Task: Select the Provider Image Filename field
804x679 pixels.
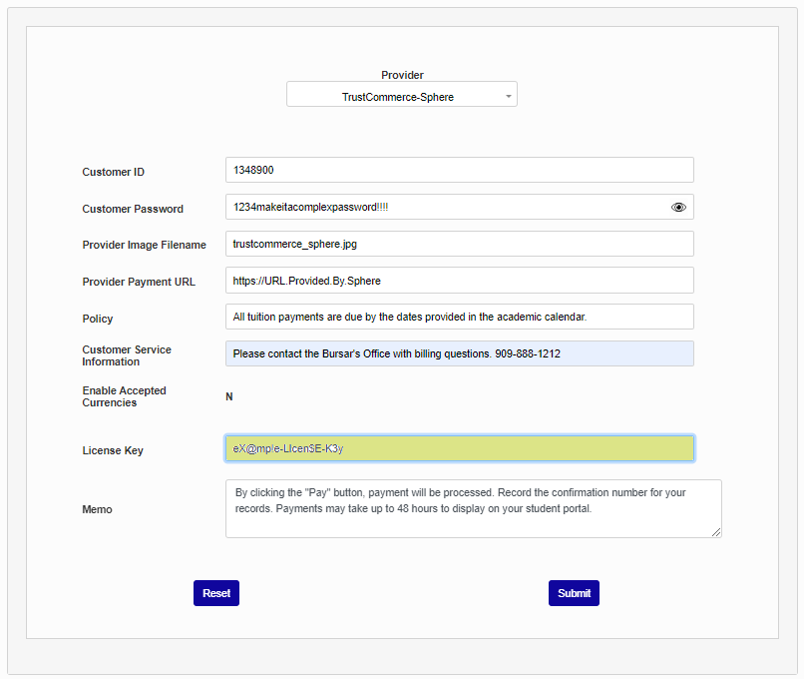Action: [x=459, y=245]
